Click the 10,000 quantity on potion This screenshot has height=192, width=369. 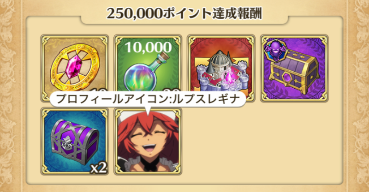coord(148,47)
